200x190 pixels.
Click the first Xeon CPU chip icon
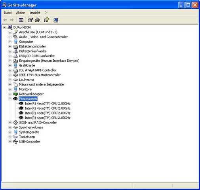click(21, 103)
